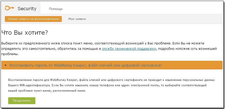Image resolution: width=225 pixels, height=109 pixels.
Task: Follow the службу технической поддержки link
Action: pyautogui.click(x=129, y=49)
